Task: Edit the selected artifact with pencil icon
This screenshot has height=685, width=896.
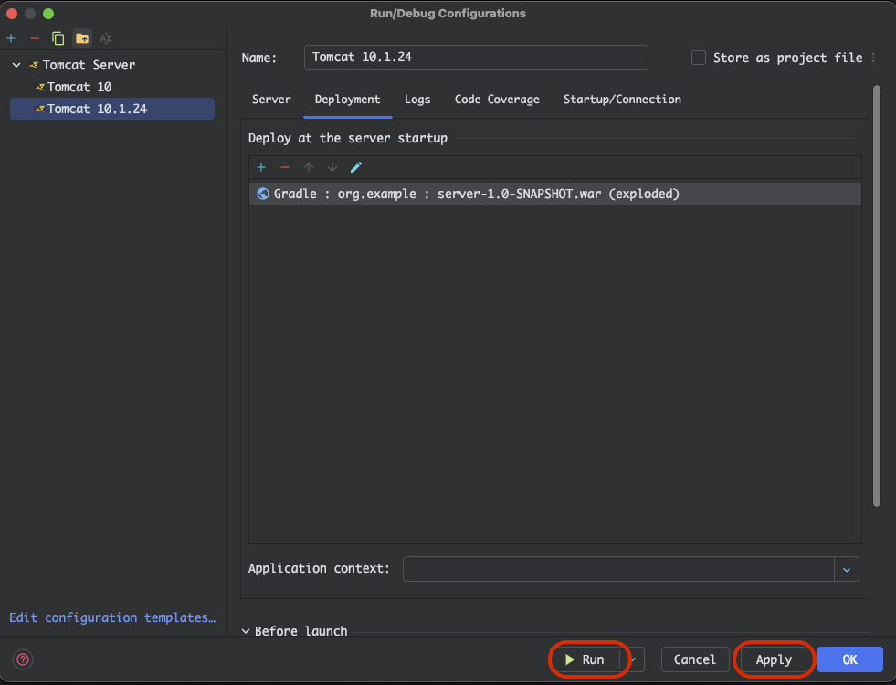Action: tap(356, 167)
